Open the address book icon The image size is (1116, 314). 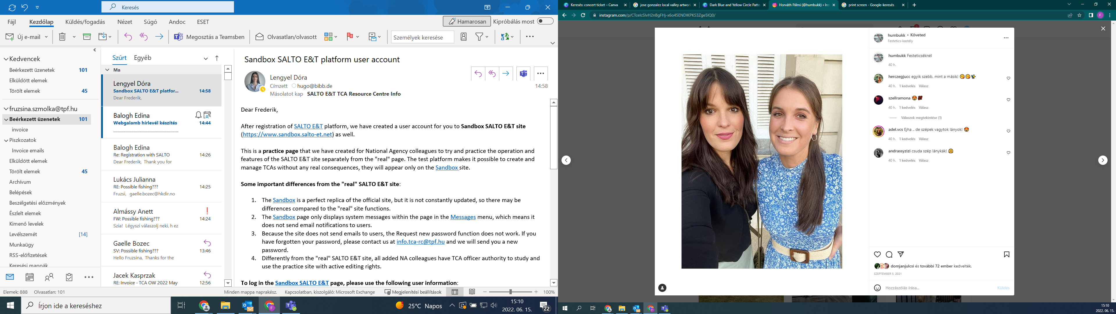(464, 37)
